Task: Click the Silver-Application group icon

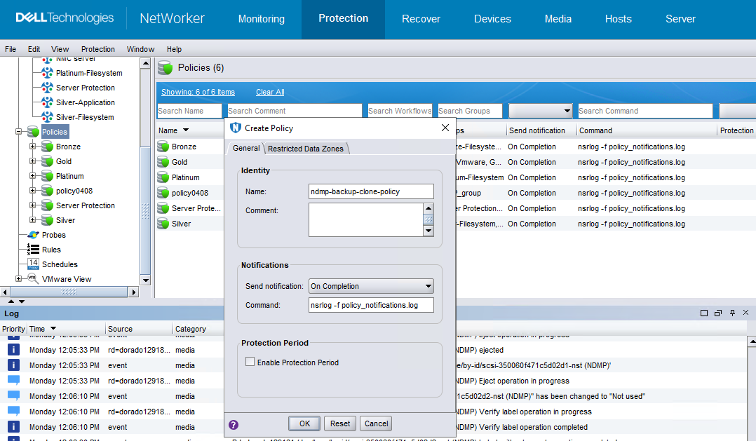Action: tap(47, 102)
